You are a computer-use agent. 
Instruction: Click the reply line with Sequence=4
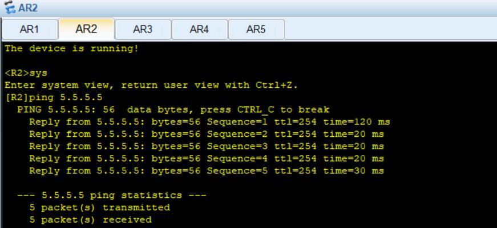coord(207,158)
